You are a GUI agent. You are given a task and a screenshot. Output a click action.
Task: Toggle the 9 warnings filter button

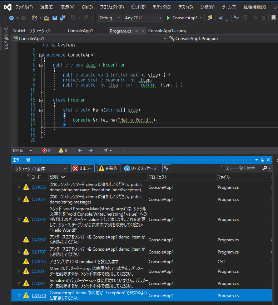point(109,168)
